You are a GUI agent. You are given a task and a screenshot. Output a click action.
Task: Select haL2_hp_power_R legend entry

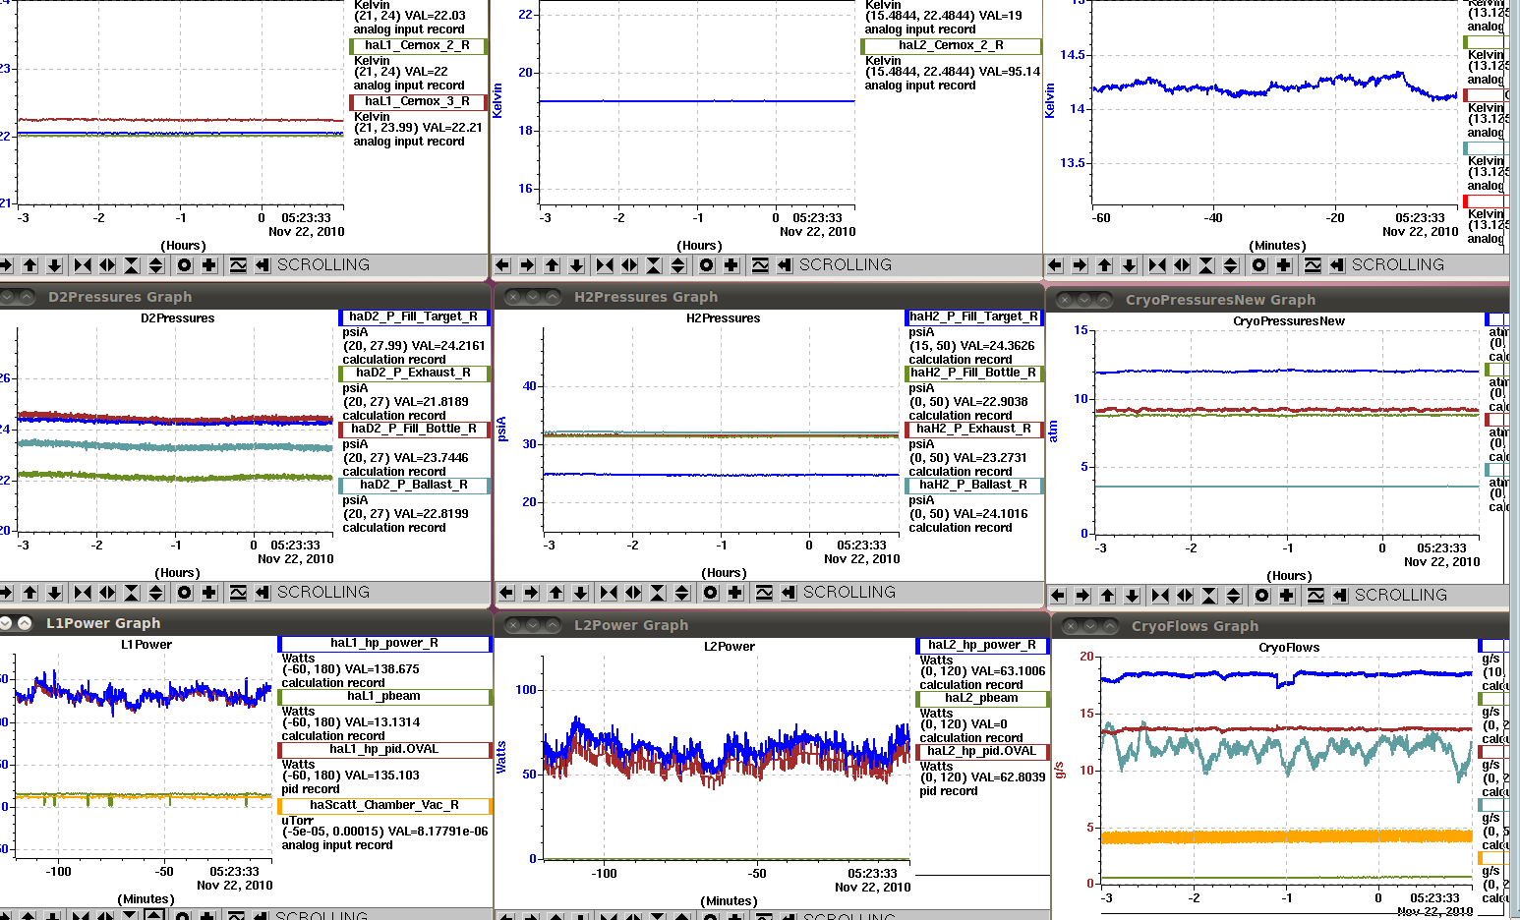[982, 645]
